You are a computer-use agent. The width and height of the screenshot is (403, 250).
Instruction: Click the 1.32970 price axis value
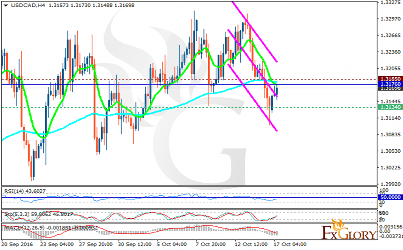point(390,19)
